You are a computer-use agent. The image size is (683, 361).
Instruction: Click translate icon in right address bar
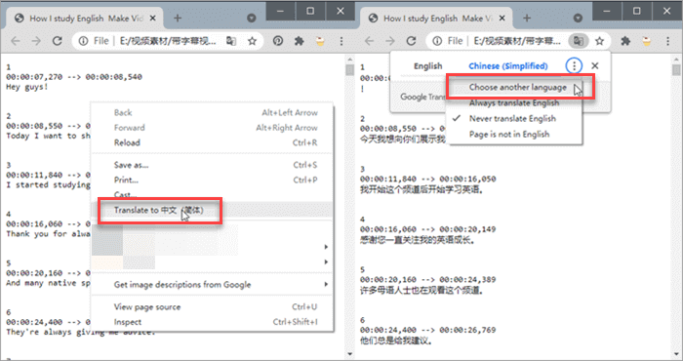click(579, 41)
